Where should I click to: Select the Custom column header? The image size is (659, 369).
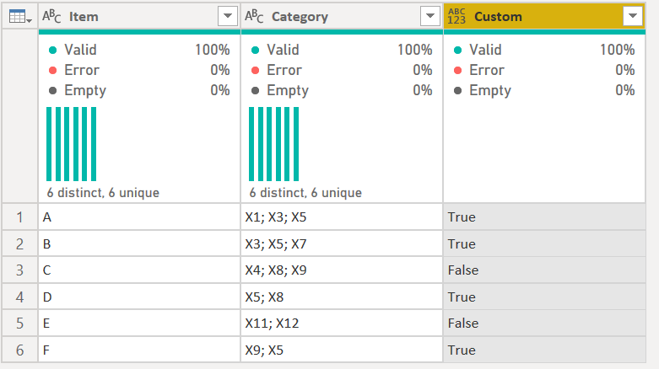click(x=544, y=16)
